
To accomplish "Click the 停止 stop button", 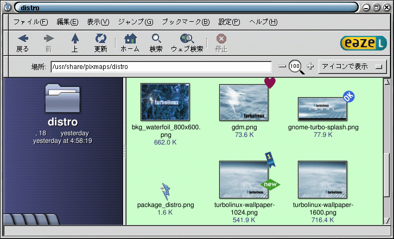I will click(x=221, y=43).
